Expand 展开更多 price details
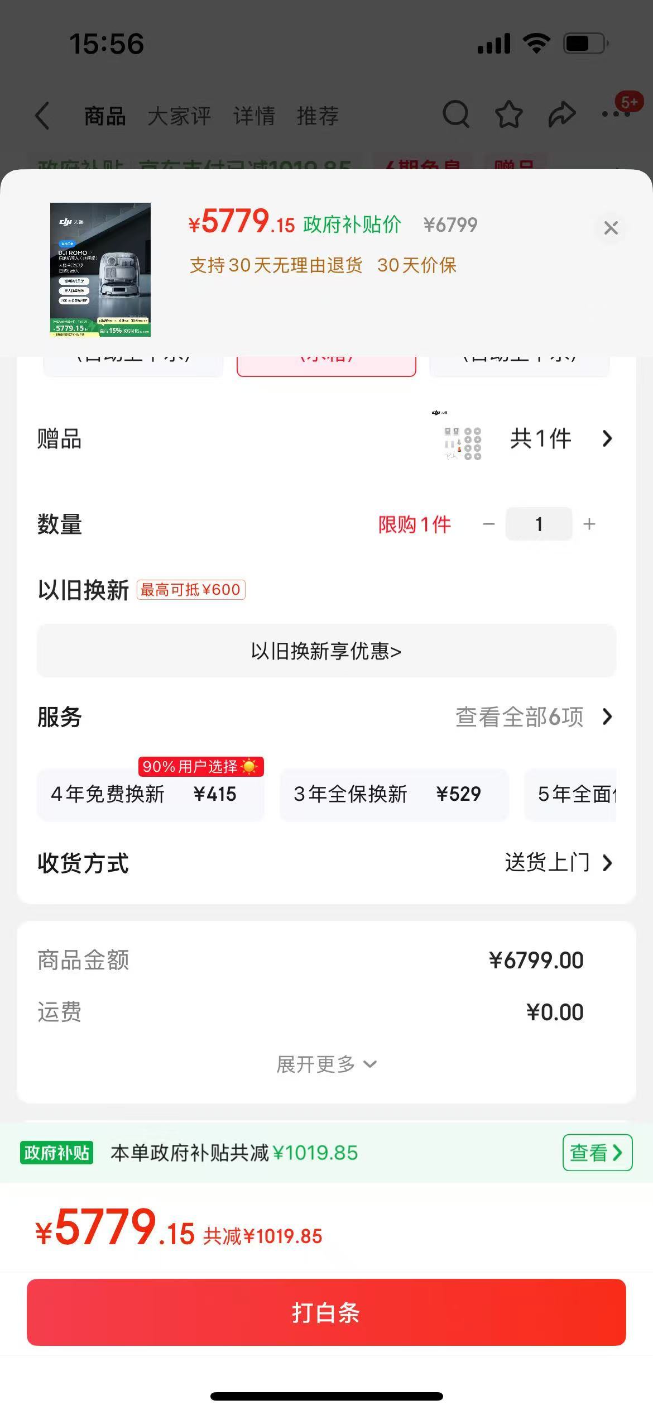653x1414 pixels. pos(326,1064)
